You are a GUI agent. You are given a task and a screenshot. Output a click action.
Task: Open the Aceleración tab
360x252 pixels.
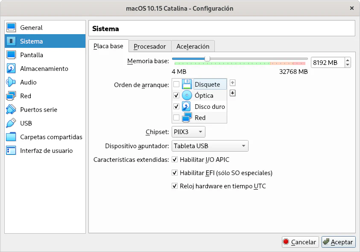point(193,46)
